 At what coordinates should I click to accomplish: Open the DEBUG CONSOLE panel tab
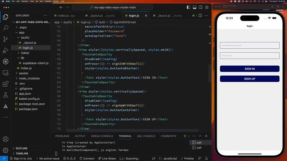pos(102,136)
